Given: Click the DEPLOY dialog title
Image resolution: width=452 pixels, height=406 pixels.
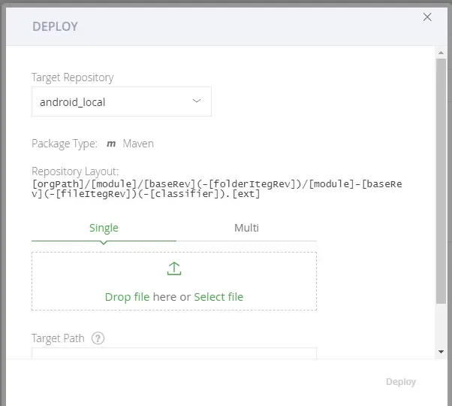Looking at the screenshot, I should 55,27.
